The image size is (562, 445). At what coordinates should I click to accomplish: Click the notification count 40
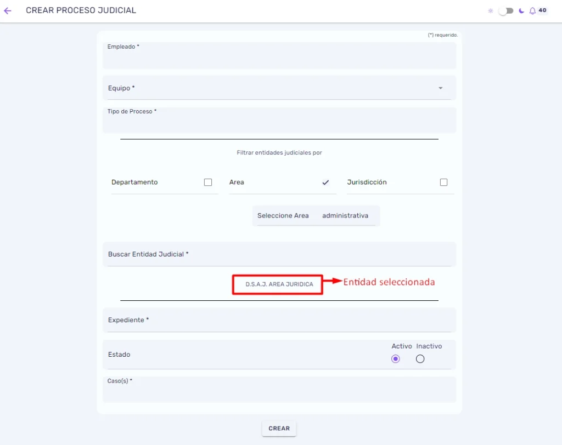[x=543, y=10]
